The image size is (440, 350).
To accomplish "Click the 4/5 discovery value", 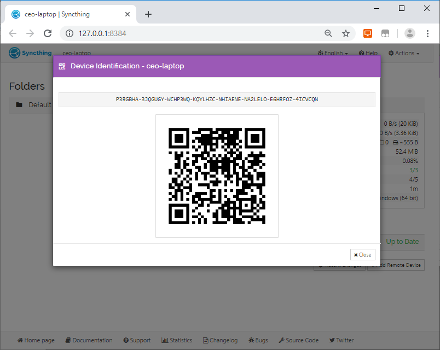I will click(413, 179).
